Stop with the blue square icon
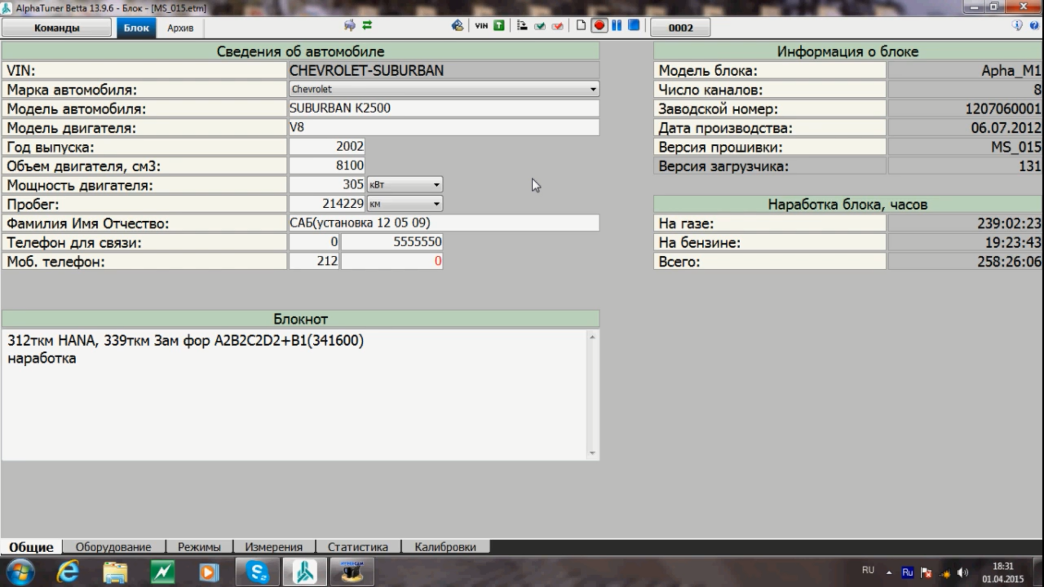Viewport: 1044px width, 587px height. click(634, 26)
